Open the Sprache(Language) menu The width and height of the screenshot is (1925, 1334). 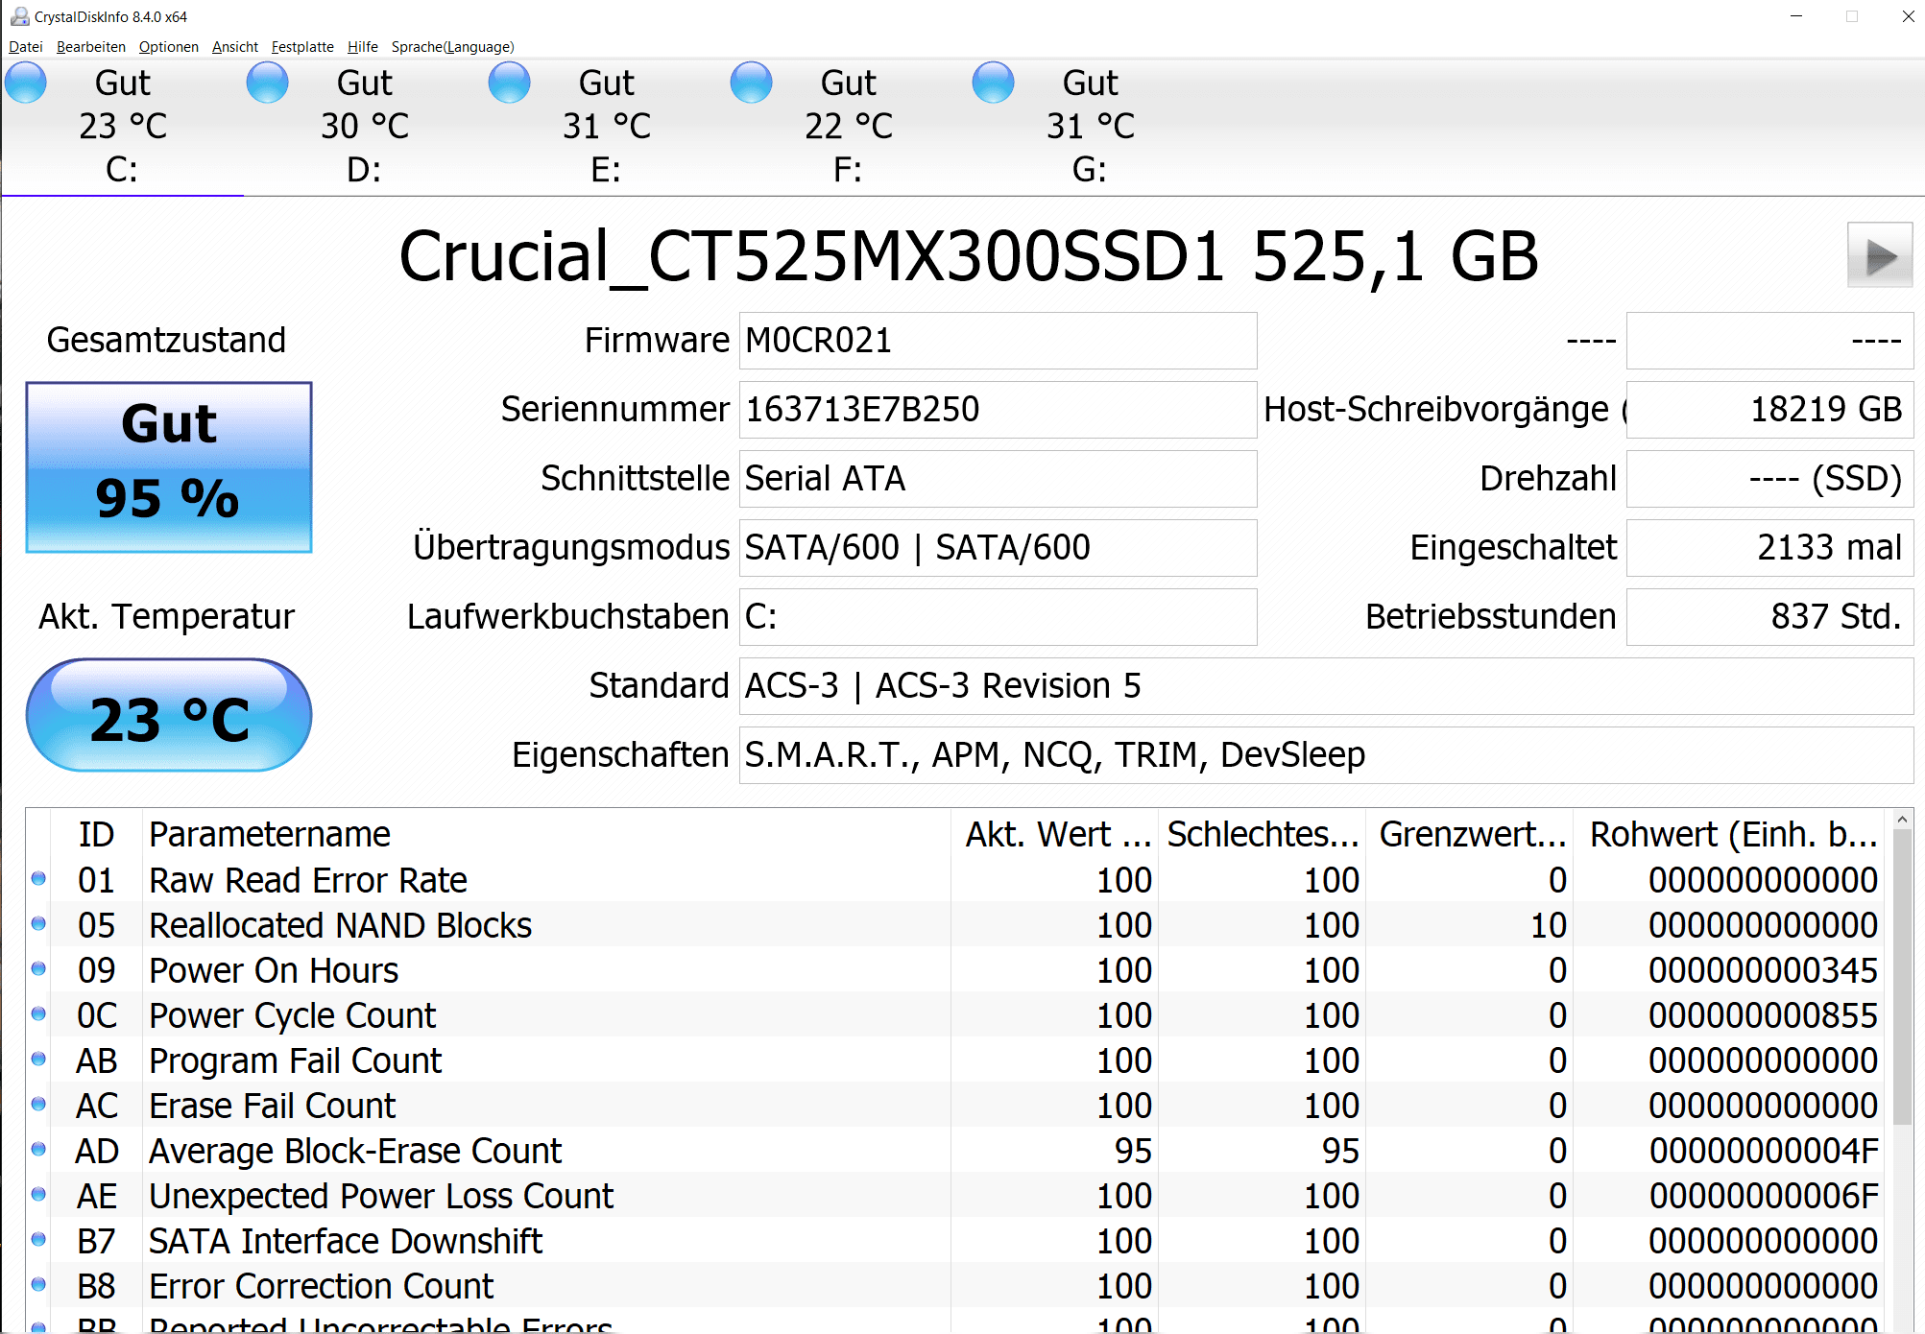point(452,47)
